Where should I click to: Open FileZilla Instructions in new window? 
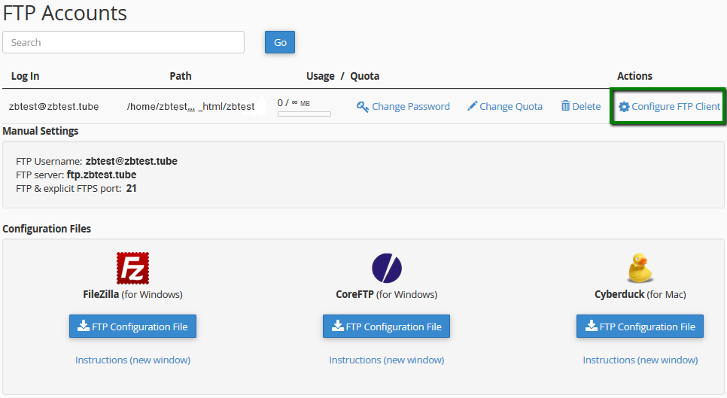[x=132, y=360]
